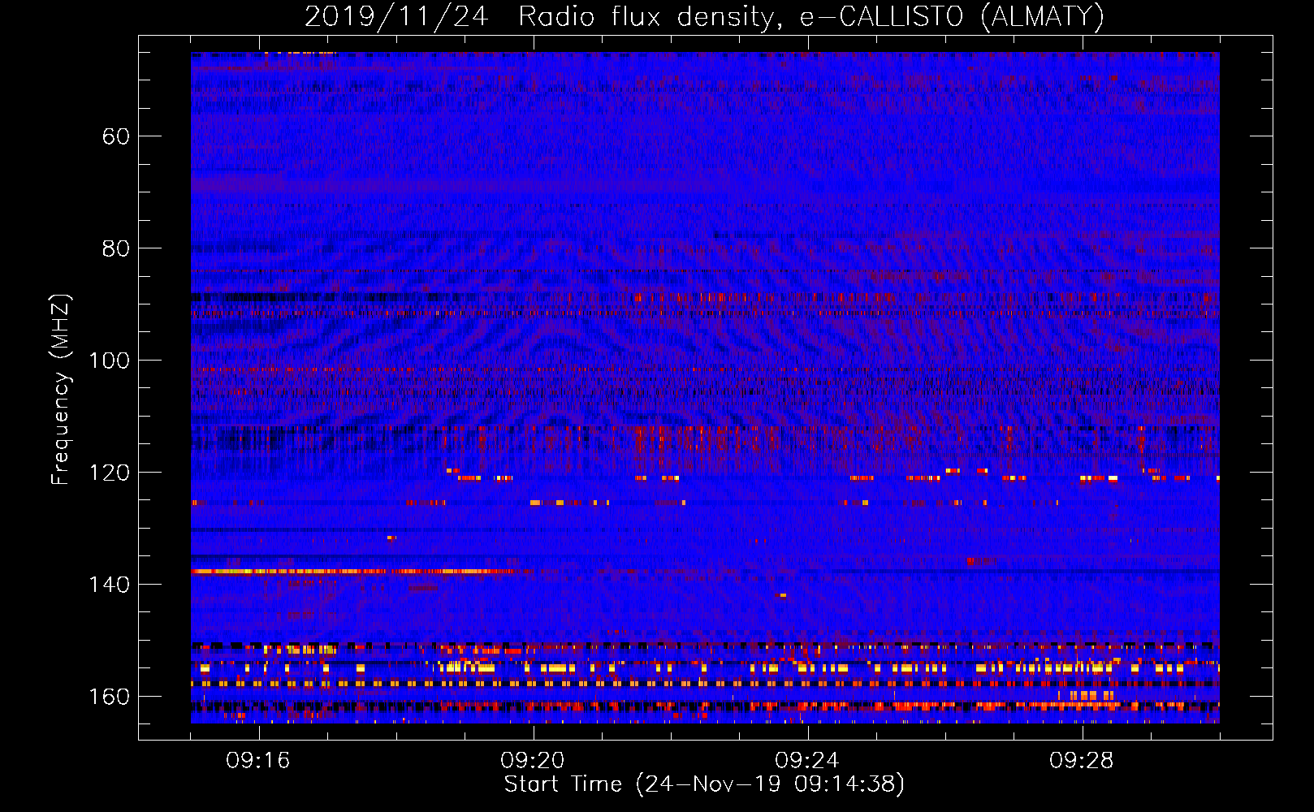
Task: Click the 09:16 time tick label
Action: [x=258, y=761]
